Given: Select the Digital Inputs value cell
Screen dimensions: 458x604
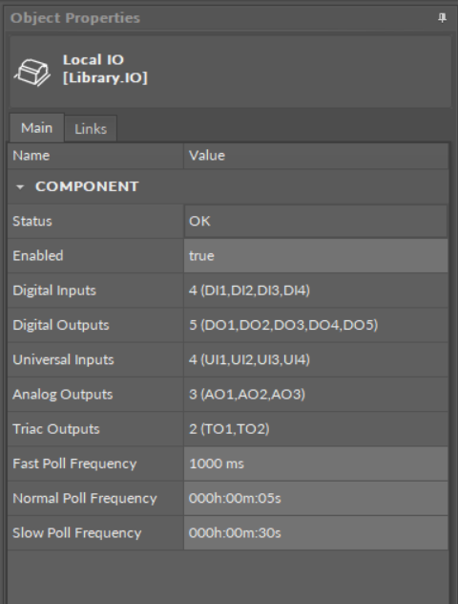Looking at the screenshot, I should pos(316,291).
